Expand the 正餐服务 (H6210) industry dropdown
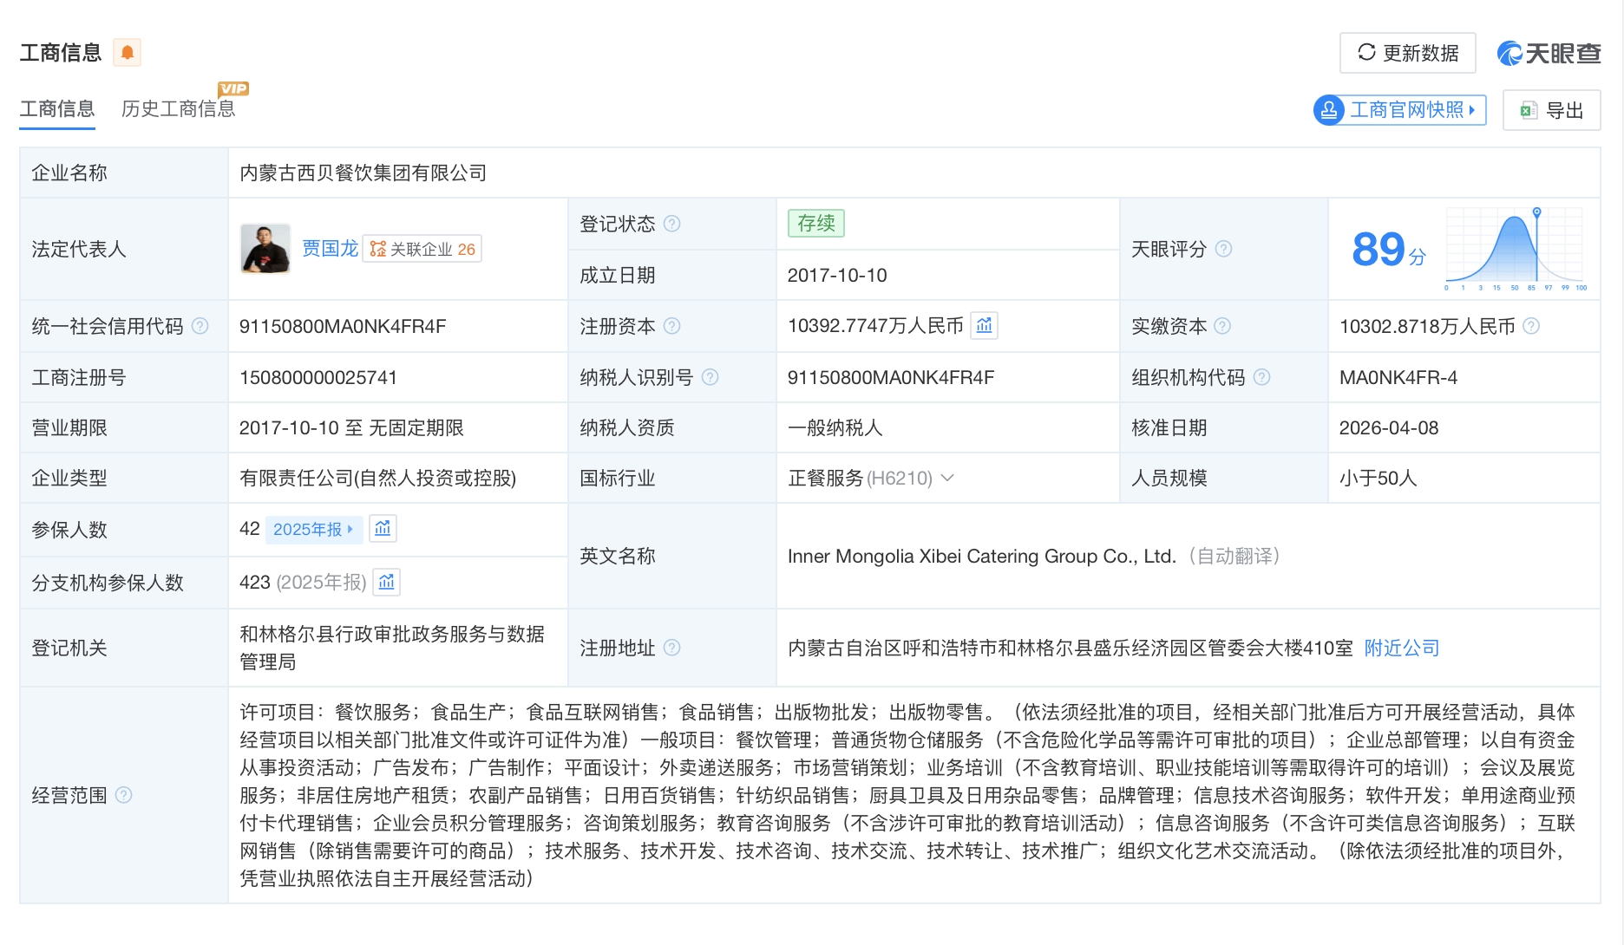The height and width of the screenshot is (945, 1624). click(947, 478)
